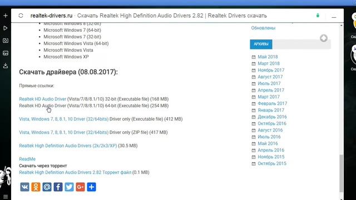
Task: Open the Март 2018 archive
Action: (x=269, y=63)
